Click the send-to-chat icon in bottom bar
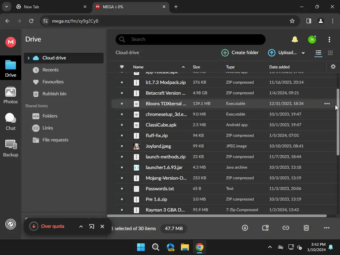The height and width of the screenshot is (255, 340). (265, 228)
